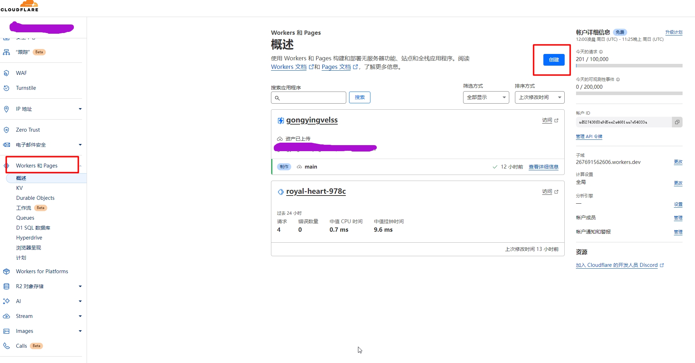Click the 升级计划 link
The image size is (695, 363).
pos(674,32)
